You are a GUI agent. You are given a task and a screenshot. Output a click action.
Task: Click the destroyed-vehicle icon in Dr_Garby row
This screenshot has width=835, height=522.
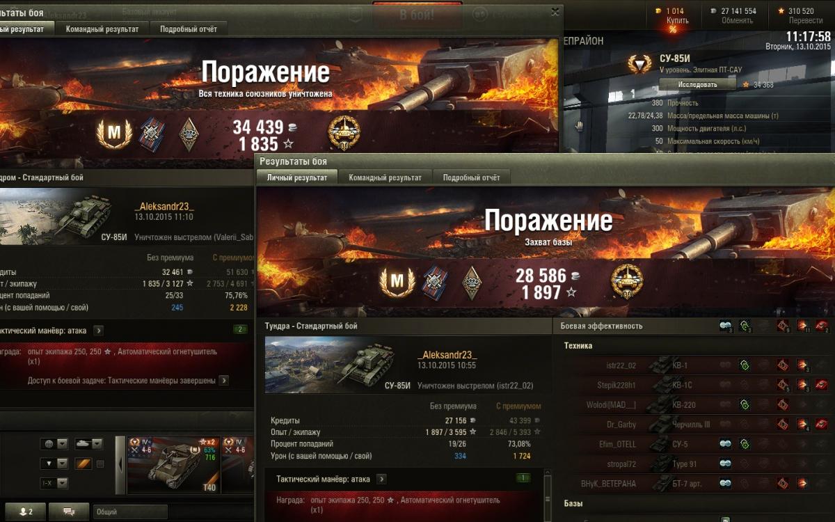(x=822, y=424)
